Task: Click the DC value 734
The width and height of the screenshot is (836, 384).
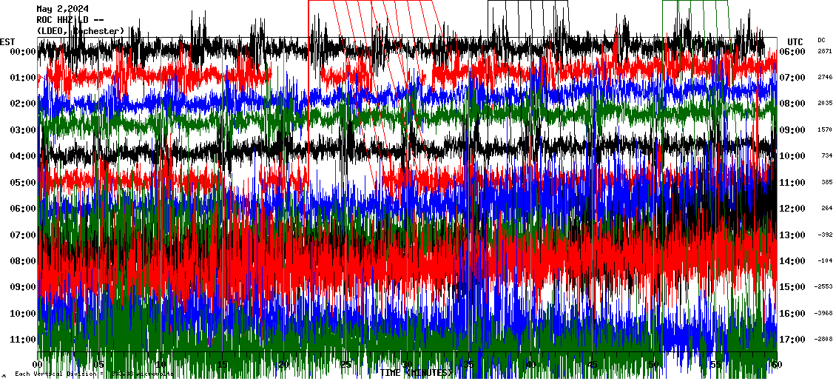Action: tap(826, 156)
